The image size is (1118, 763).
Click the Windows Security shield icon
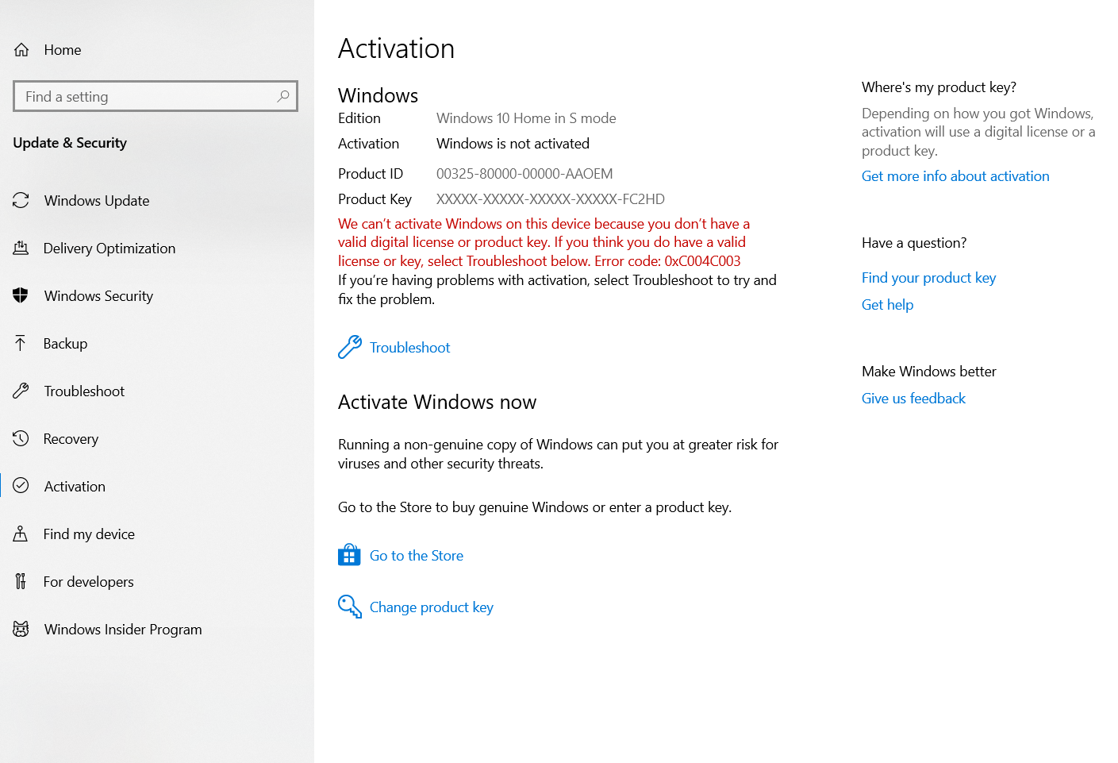[x=21, y=295]
